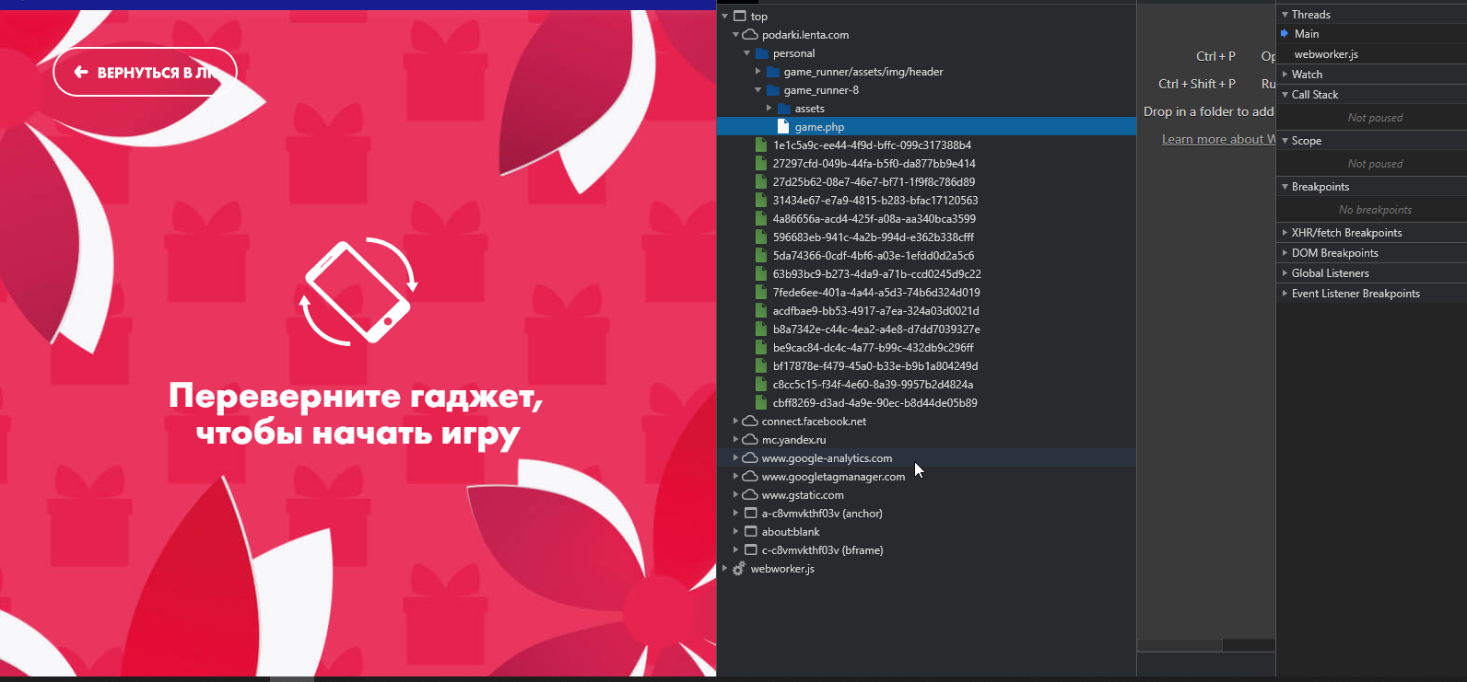Click the podarki.lenta.com cloud icon

tap(750, 35)
